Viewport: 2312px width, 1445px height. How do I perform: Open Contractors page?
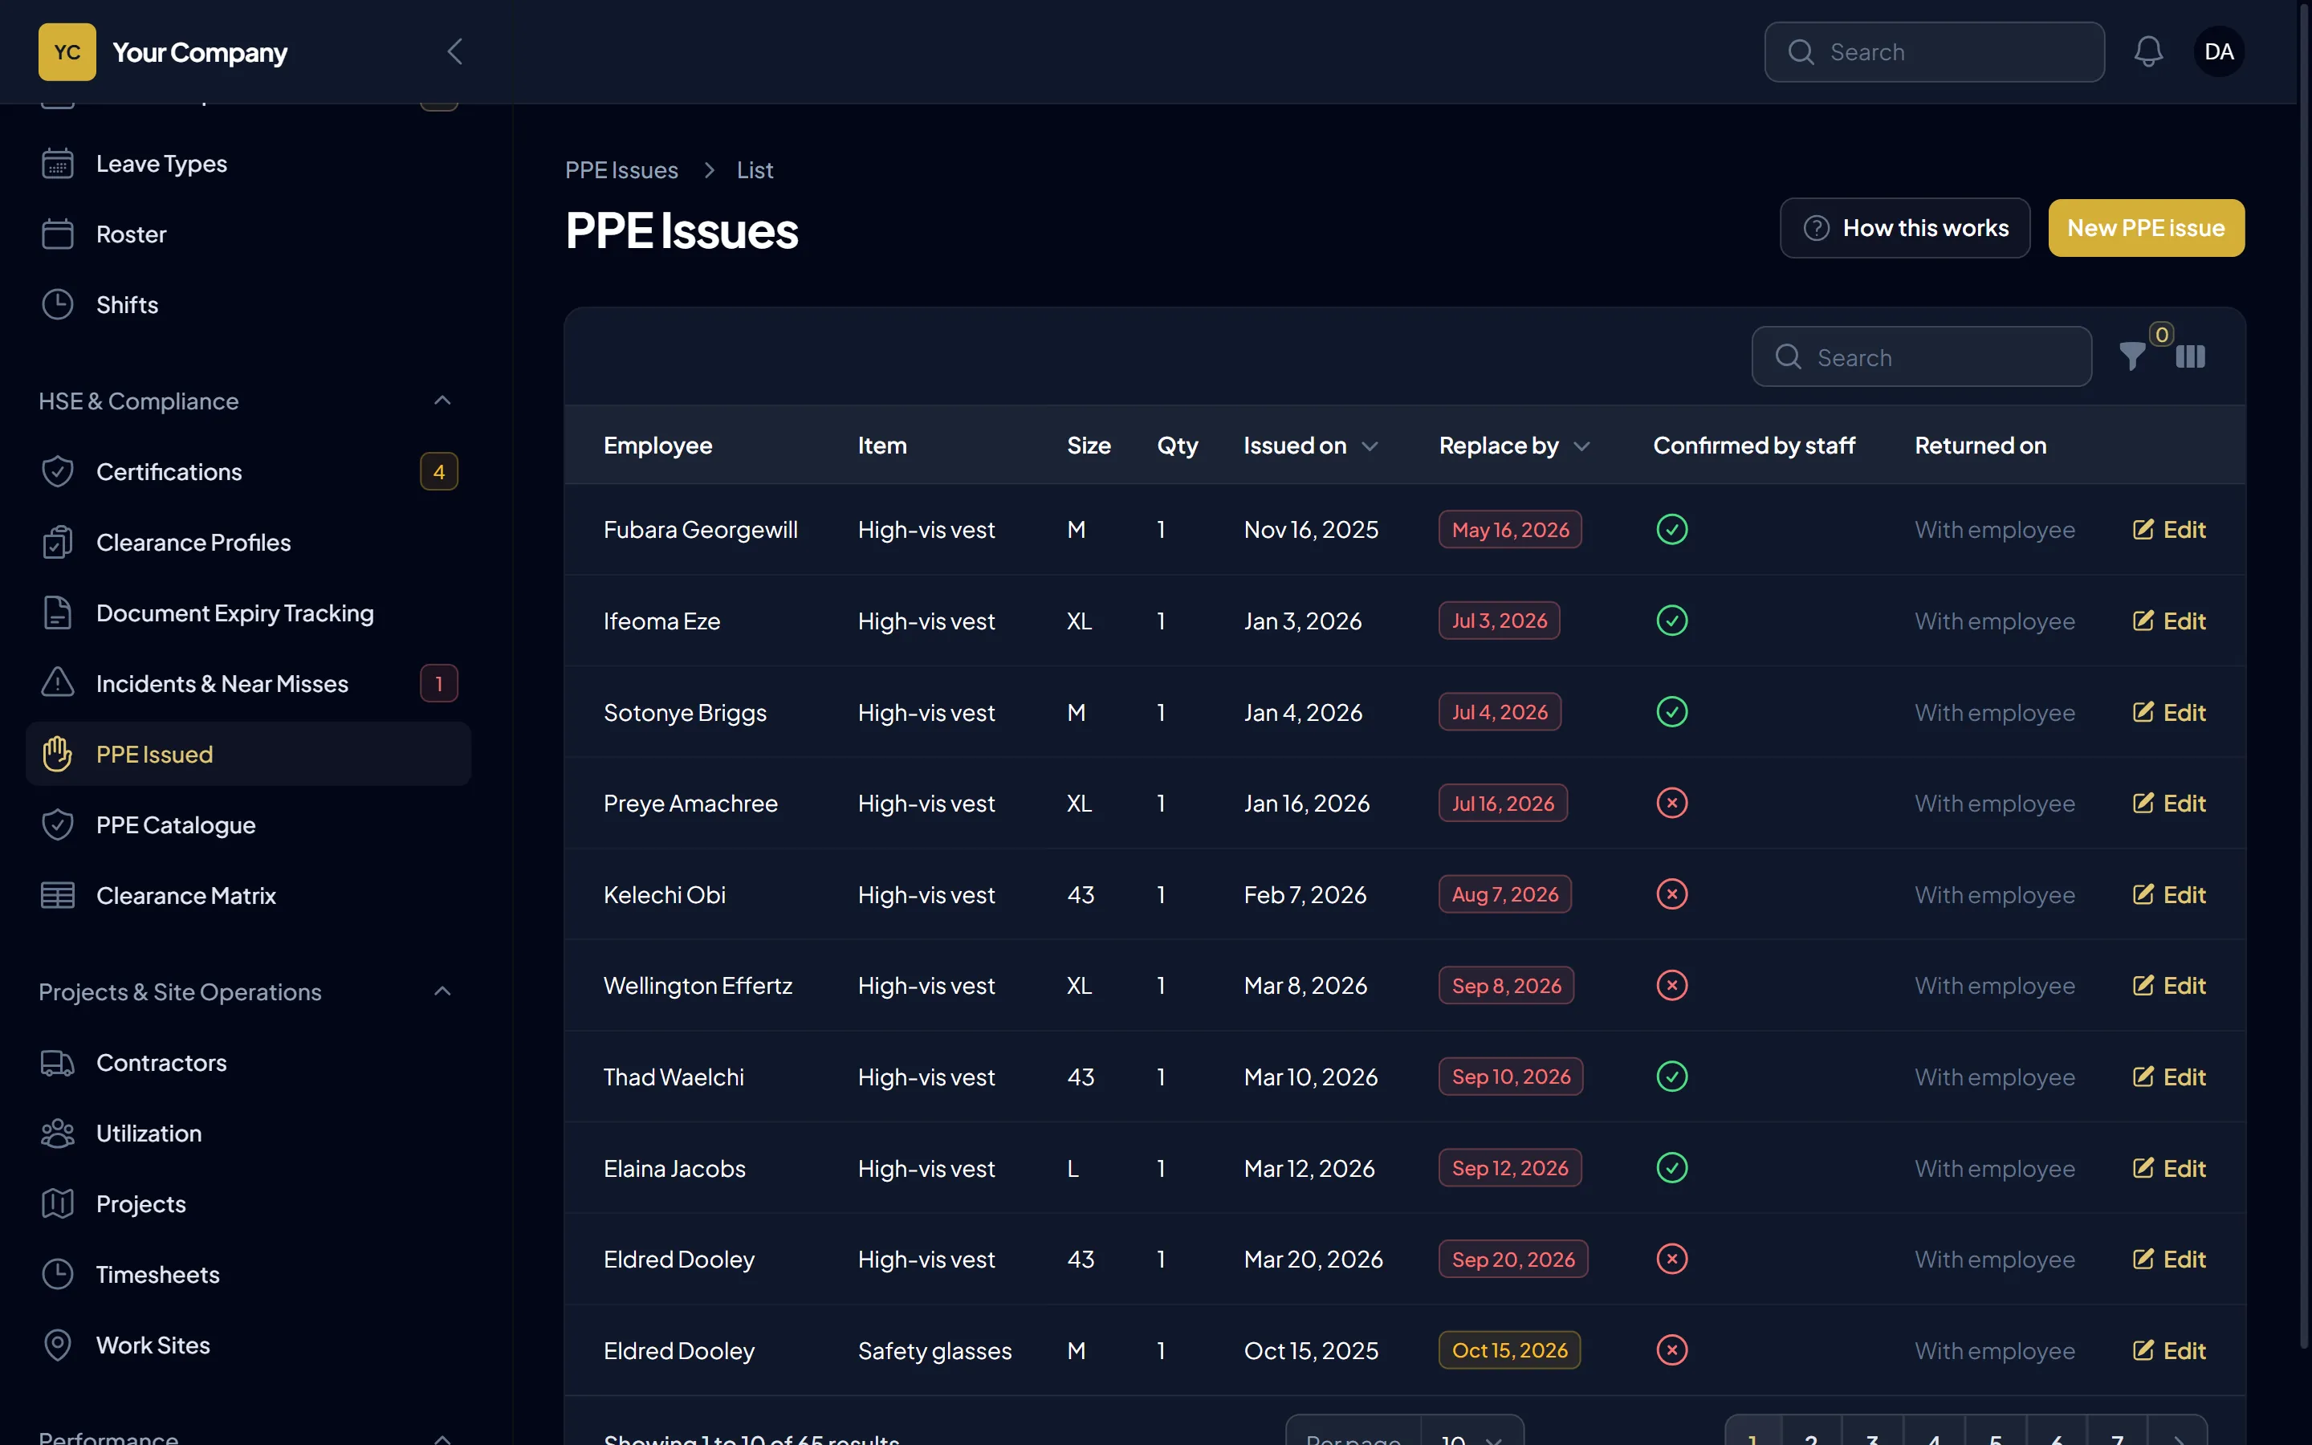point(248,1063)
